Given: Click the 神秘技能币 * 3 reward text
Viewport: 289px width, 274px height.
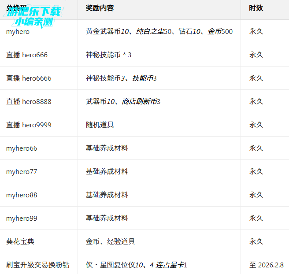Looking at the screenshot, I should pos(108,55).
